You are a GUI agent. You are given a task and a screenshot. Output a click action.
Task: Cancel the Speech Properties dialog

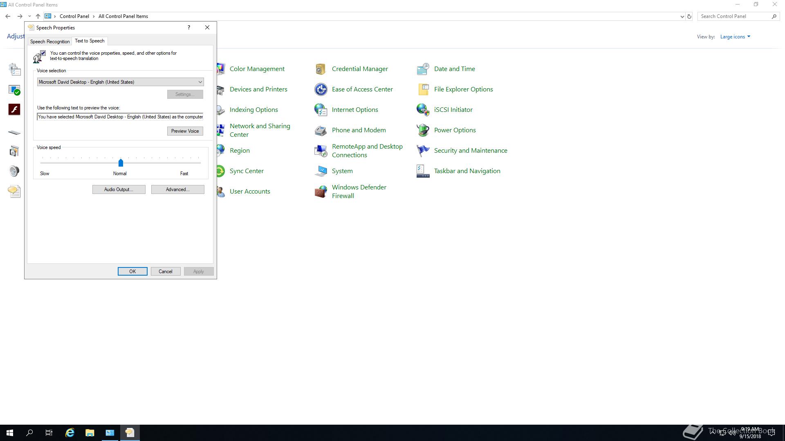(x=166, y=272)
